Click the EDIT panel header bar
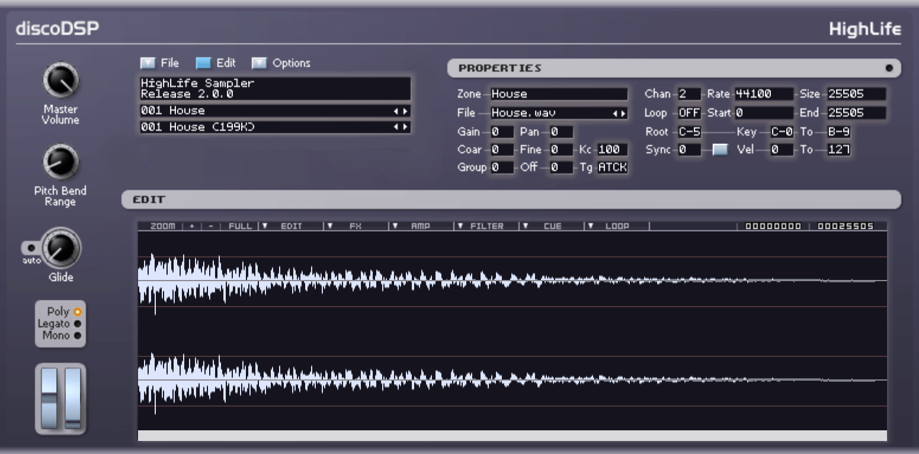Viewport: 919px width, 454px height. pos(511,199)
